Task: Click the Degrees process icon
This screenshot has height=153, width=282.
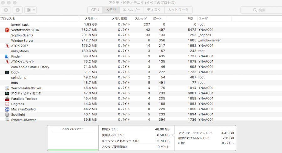Action: point(7,104)
